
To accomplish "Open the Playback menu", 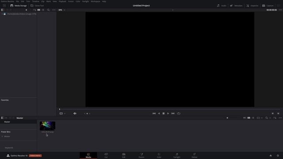I will click(x=62, y=1).
